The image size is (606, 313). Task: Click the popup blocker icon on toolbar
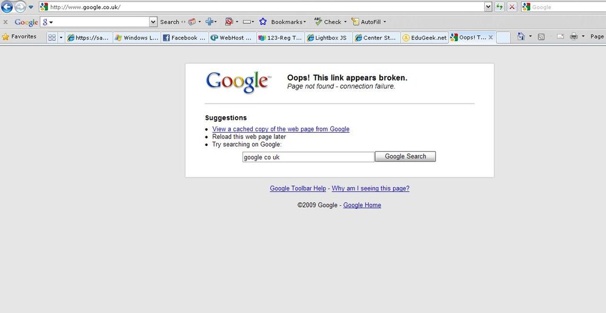tap(229, 22)
